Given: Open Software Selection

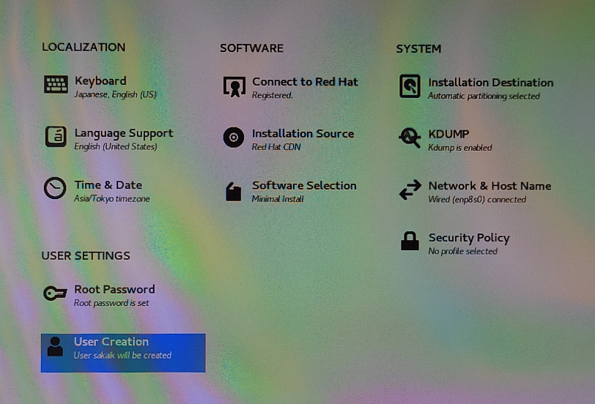Looking at the screenshot, I should point(291,192).
